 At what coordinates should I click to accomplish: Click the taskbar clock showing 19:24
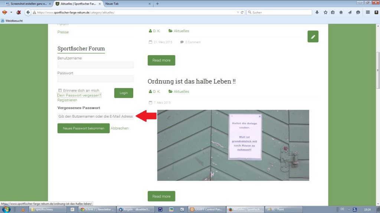pos(367,209)
